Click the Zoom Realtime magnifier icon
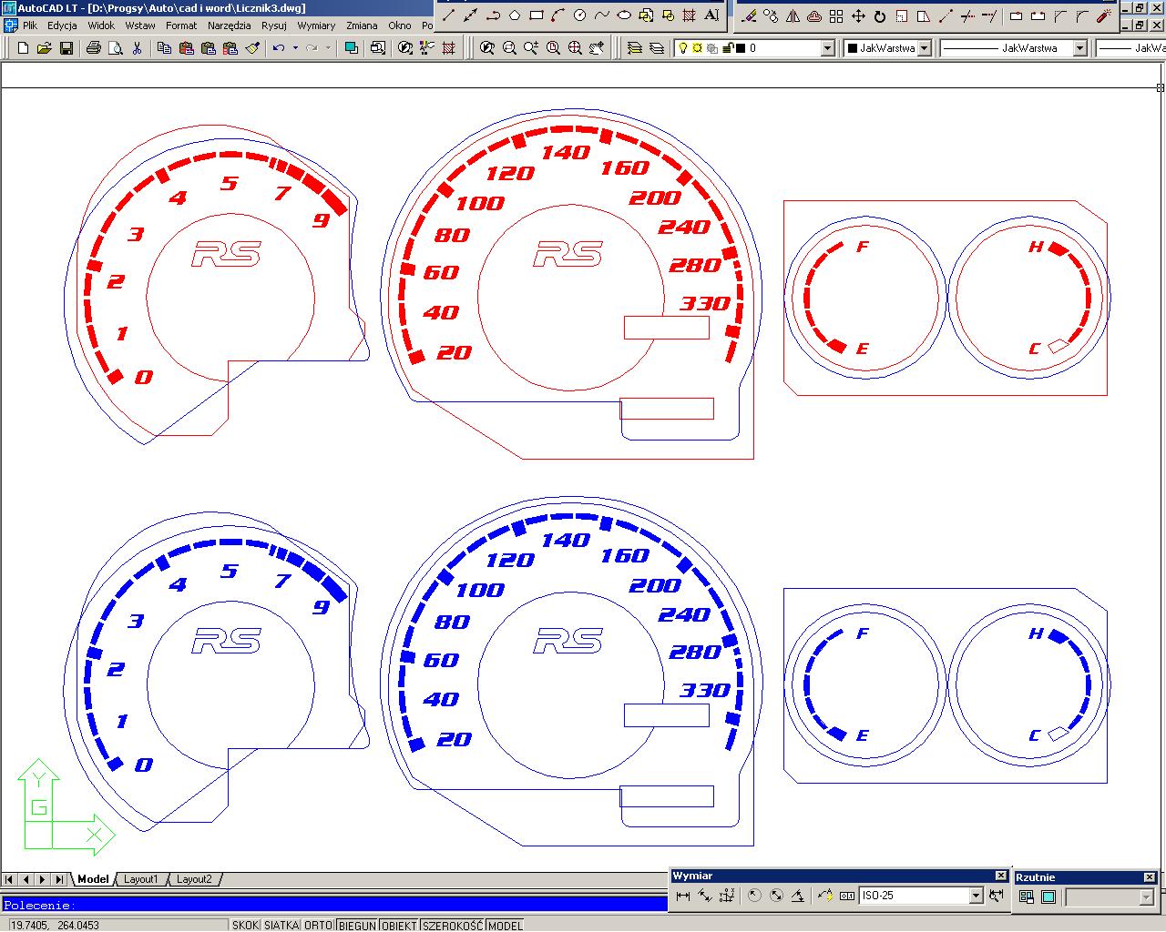This screenshot has height=932, width=1166. click(531, 48)
